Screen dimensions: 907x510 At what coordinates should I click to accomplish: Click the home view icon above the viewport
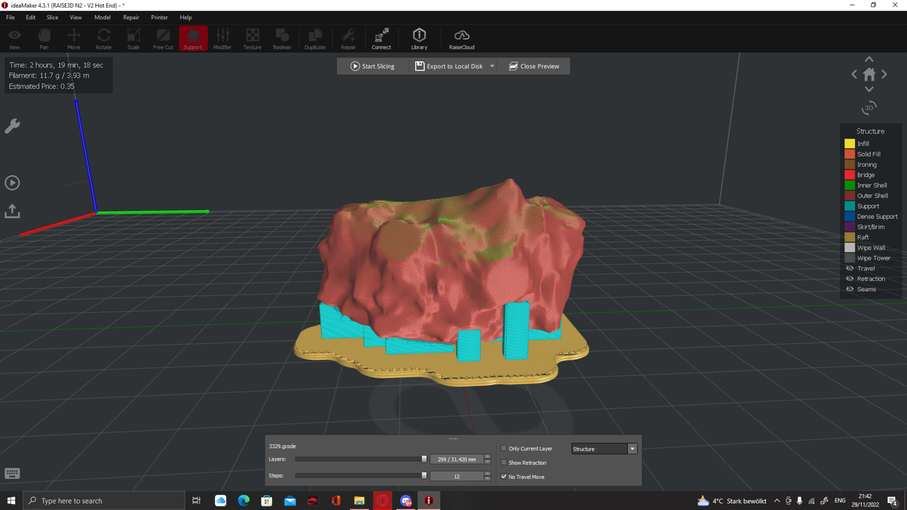coord(869,74)
